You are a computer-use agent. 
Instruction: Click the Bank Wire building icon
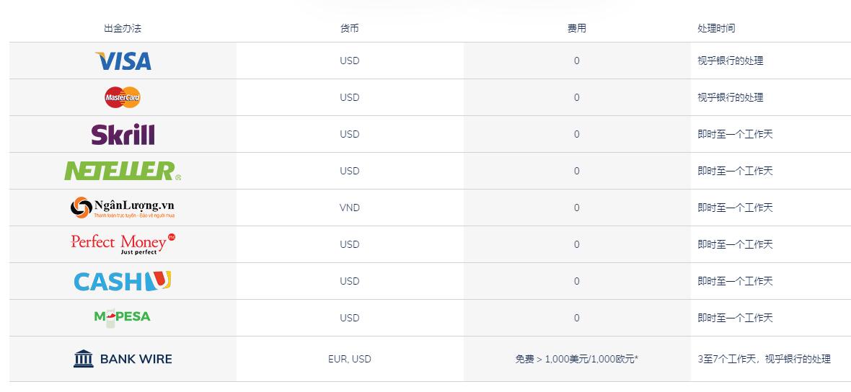tap(84, 359)
